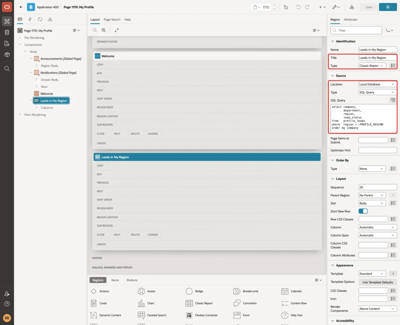The width and height of the screenshot is (400, 325).
Task: Pick the Calendar gallery item
Action: [x=291, y=291]
